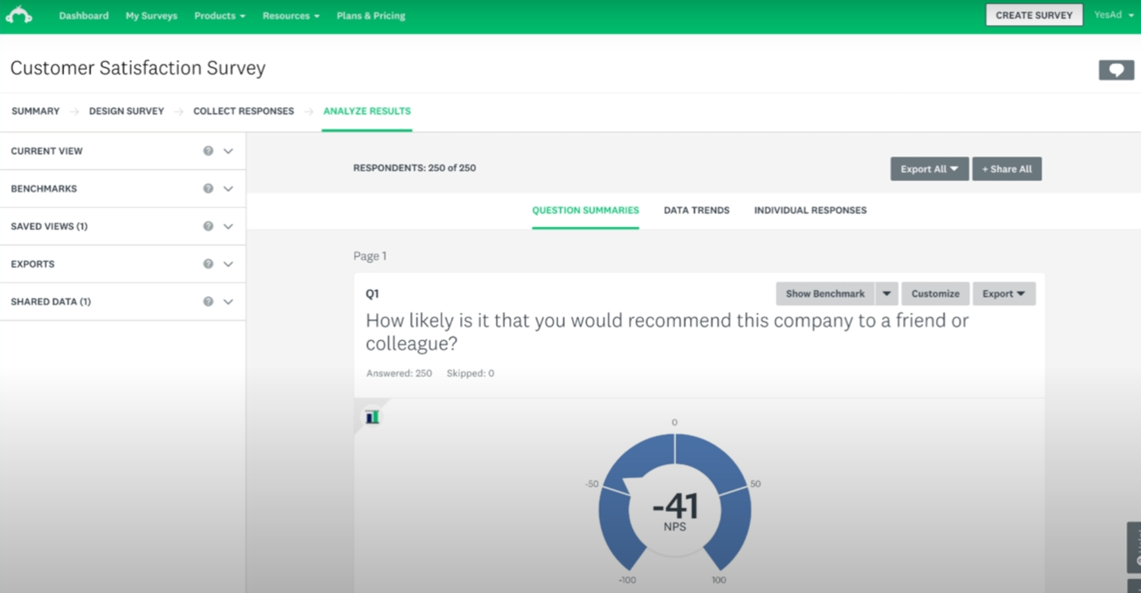Click the help icon beside Shared Data
The height and width of the screenshot is (593, 1141).
pyautogui.click(x=208, y=301)
